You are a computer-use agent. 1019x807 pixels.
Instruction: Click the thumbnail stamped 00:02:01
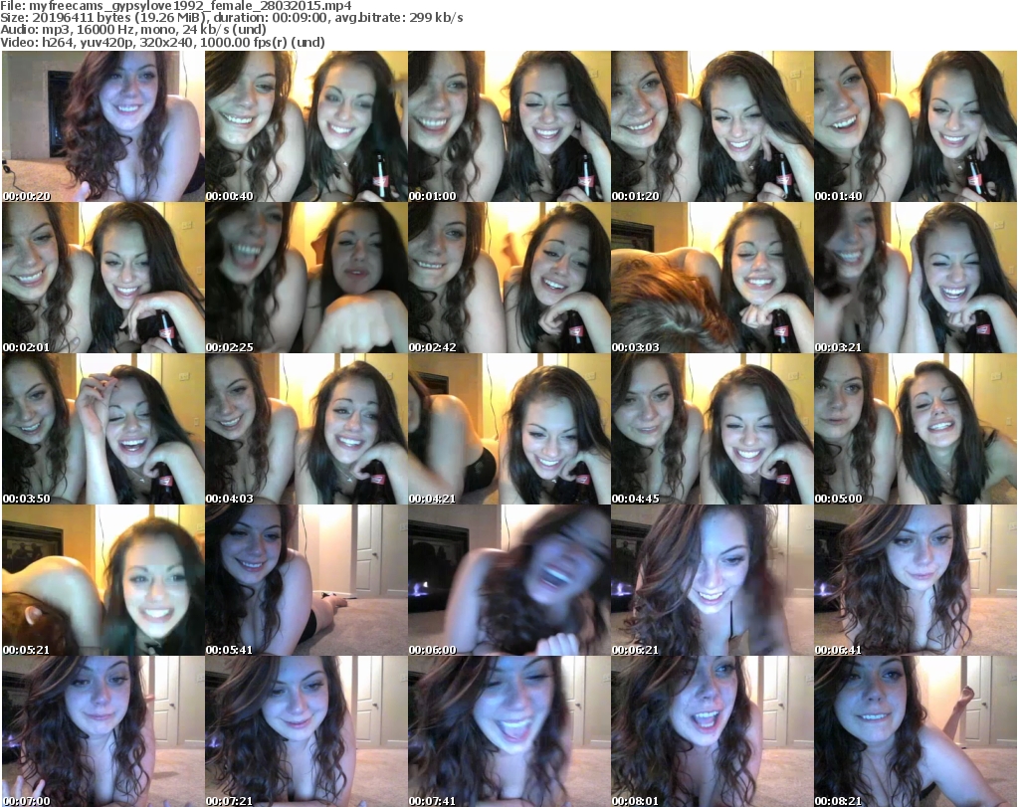point(103,278)
